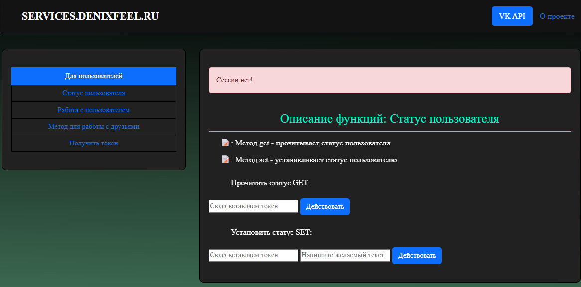581x287 pixels.
Task: Select the Для пользователей sidebar tab
Action: (94, 76)
